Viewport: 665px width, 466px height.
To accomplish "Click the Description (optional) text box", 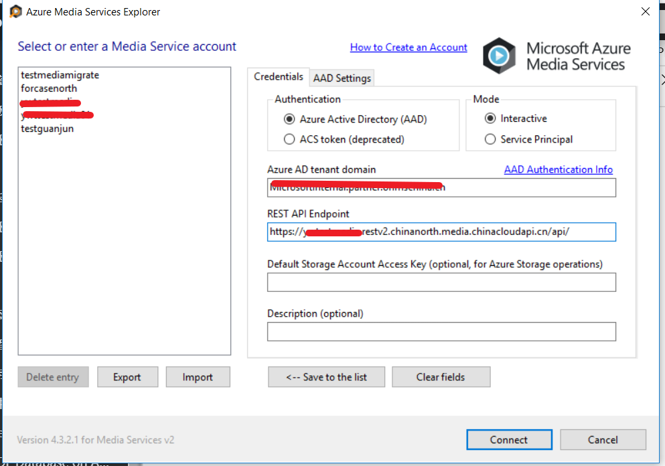I will 441,331.
